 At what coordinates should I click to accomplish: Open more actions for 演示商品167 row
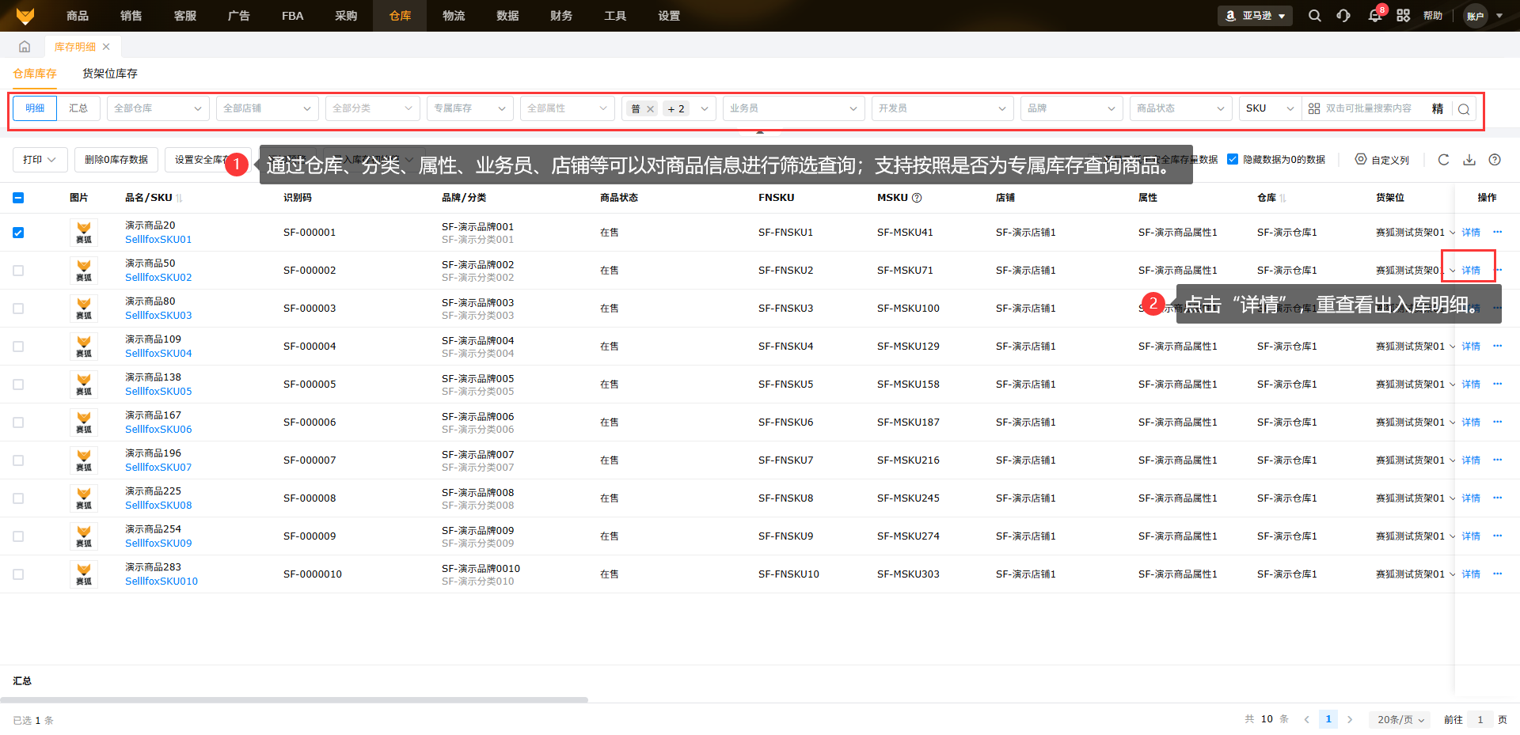click(x=1497, y=422)
